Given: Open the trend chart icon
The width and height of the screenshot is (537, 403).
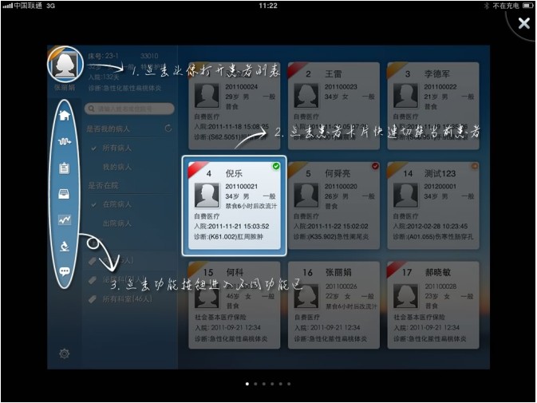Looking at the screenshot, I should tap(65, 219).
